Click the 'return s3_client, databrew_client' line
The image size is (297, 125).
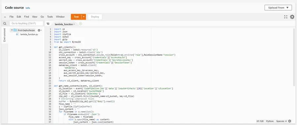click(79, 81)
